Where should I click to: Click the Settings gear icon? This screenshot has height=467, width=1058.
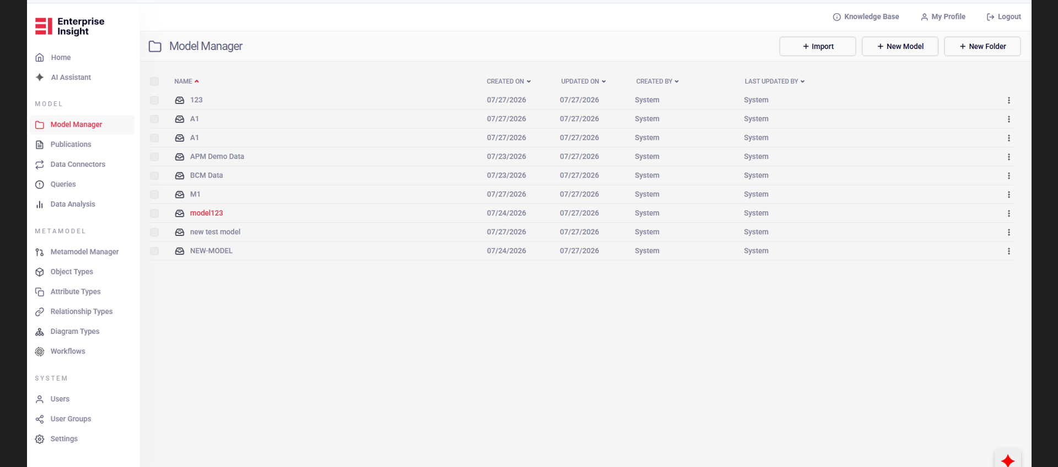[x=40, y=439]
